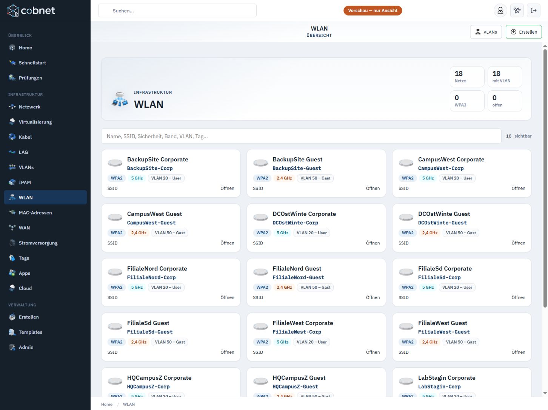Click the vertical page scrollbar
The image size is (548, 410).
545,178
